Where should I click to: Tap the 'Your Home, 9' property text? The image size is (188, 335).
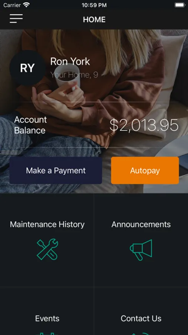(x=74, y=75)
